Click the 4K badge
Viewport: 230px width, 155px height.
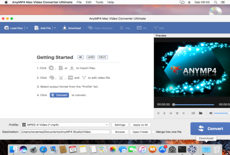[81, 57]
